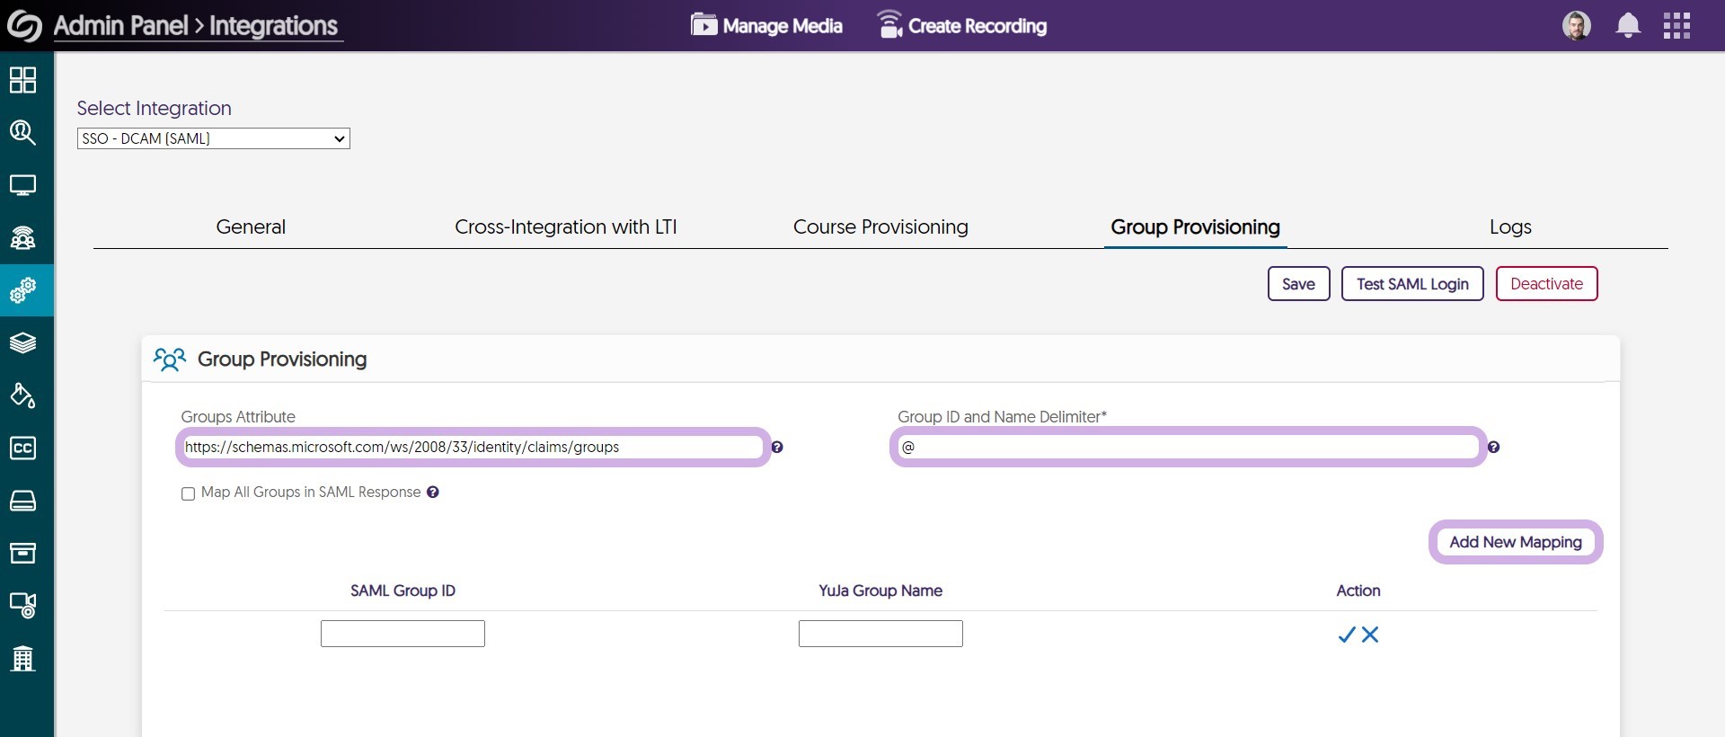Open the closed captions CC sidebar icon
The width and height of the screenshot is (1725, 737).
[x=22, y=448]
